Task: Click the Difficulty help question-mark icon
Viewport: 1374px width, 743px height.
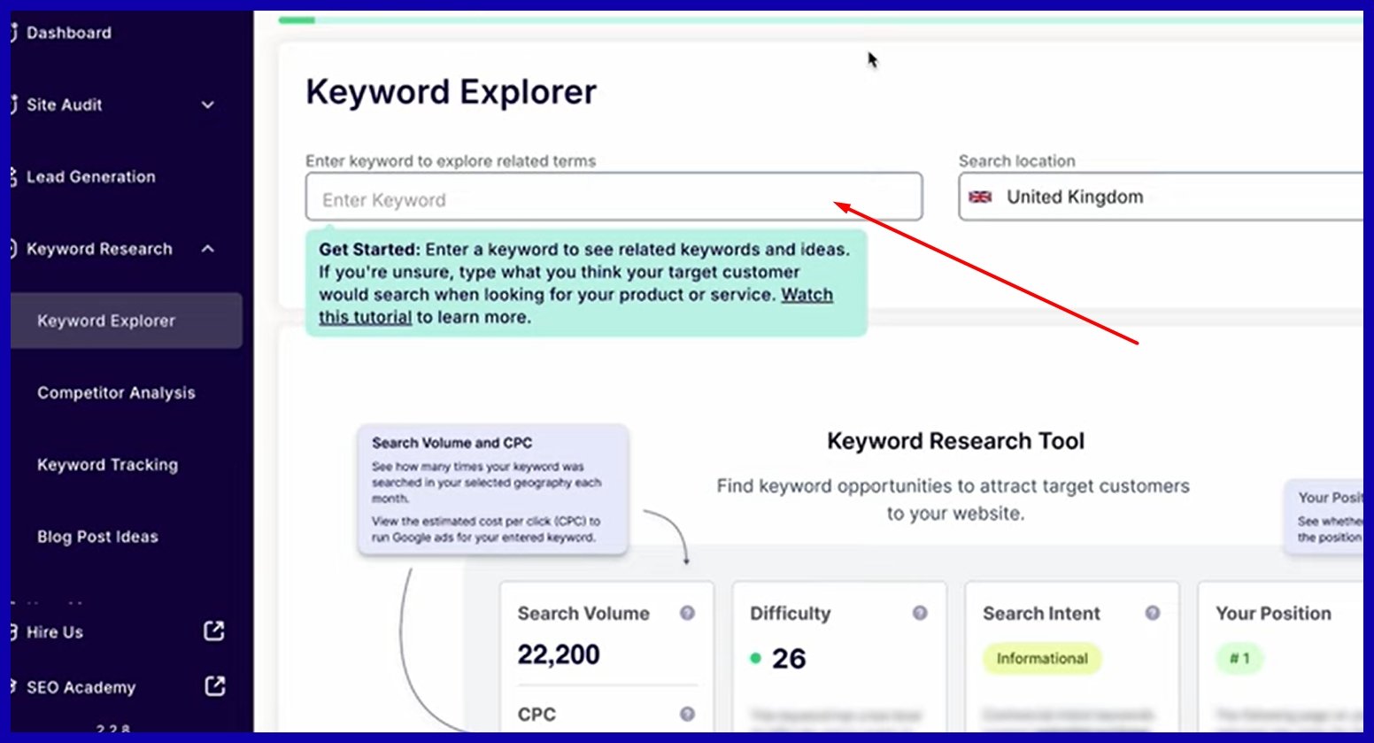Action: click(920, 613)
